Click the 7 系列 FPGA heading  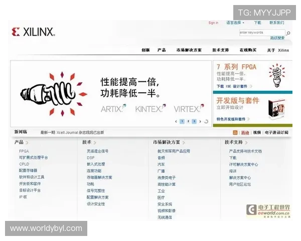236,67
